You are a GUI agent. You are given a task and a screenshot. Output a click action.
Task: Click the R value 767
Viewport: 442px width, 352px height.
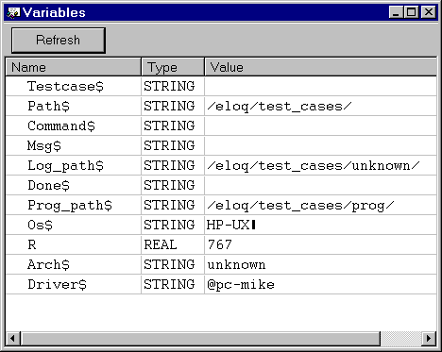click(x=220, y=244)
